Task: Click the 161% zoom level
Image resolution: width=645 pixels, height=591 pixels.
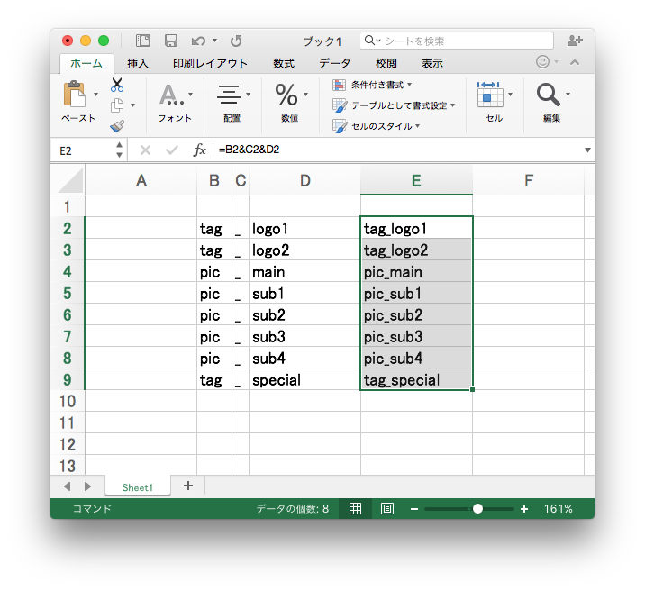Action: (x=558, y=509)
